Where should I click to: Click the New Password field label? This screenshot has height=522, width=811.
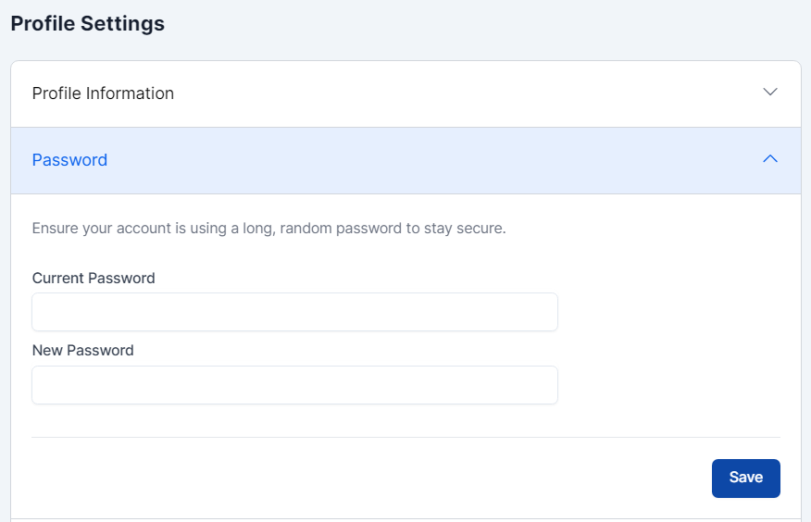point(82,351)
